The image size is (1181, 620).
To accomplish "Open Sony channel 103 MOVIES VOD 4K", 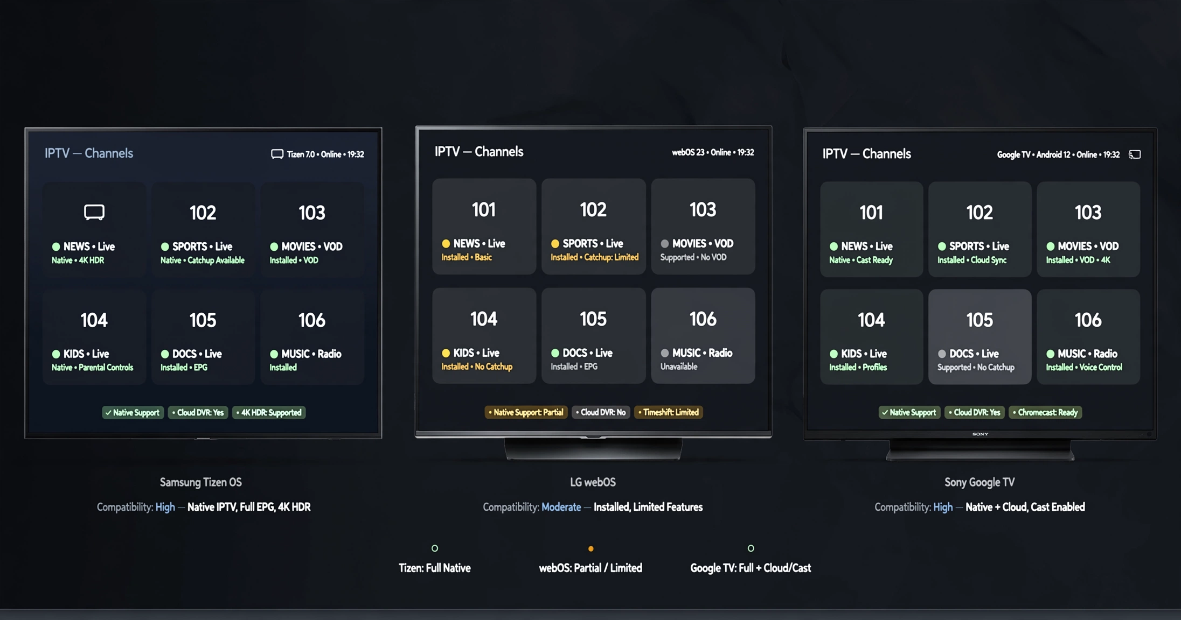I will tap(1088, 229).
